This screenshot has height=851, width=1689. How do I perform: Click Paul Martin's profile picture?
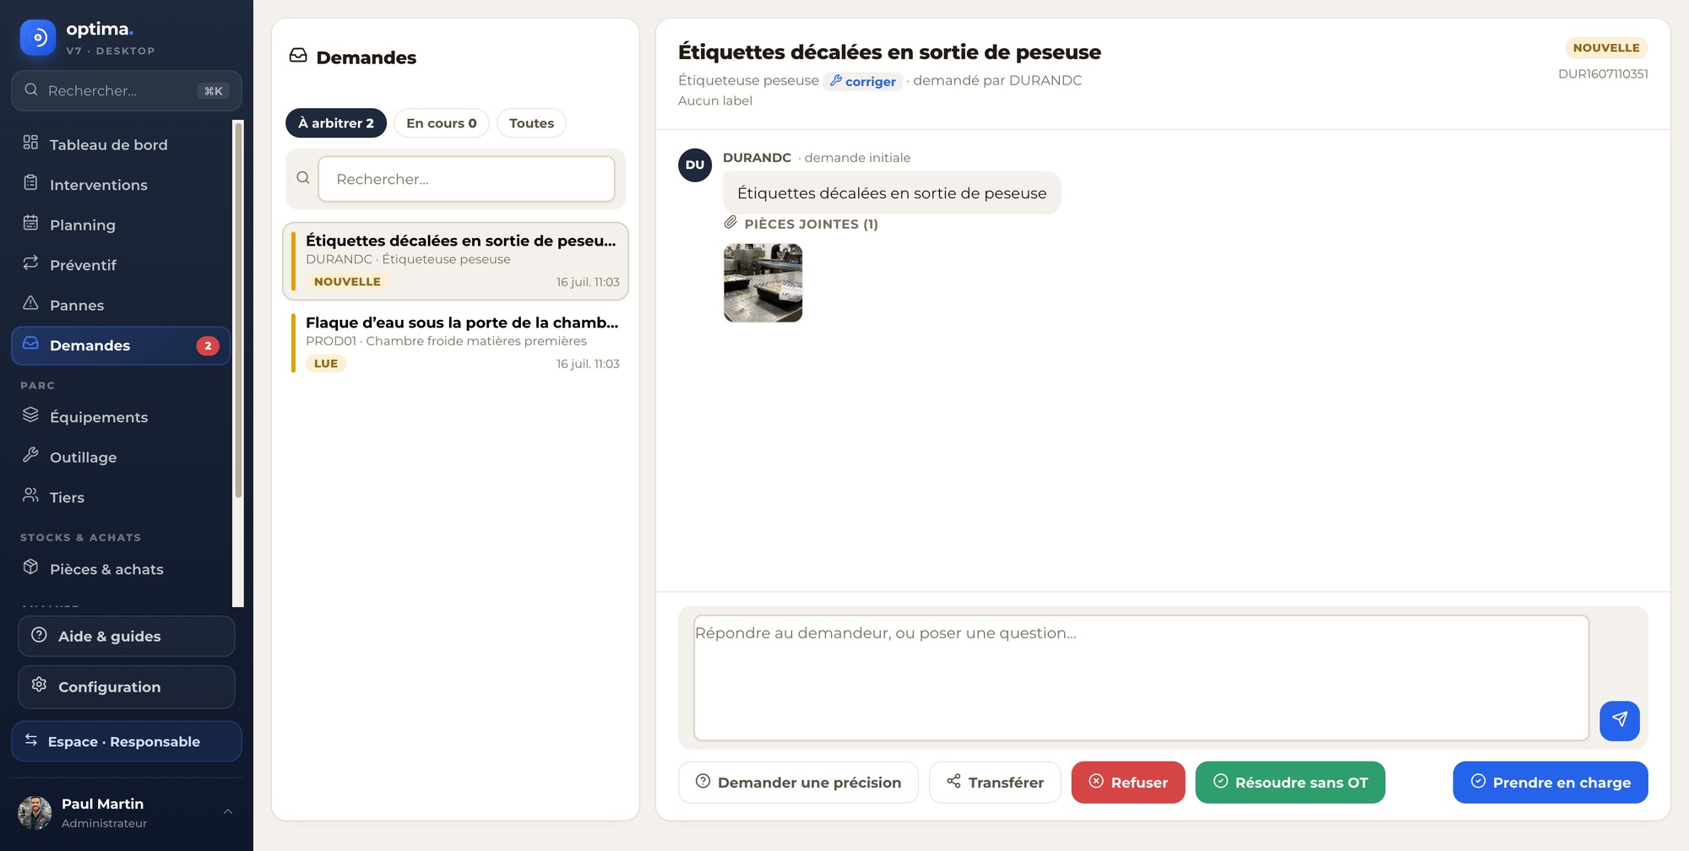35,812
